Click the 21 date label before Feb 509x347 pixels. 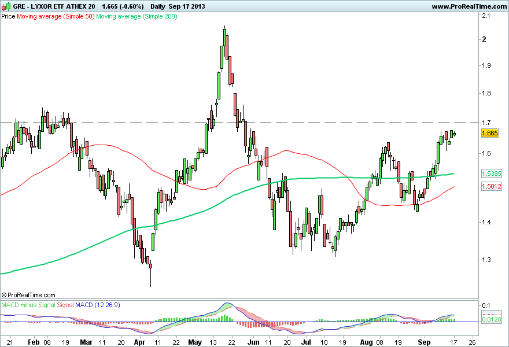click(x=10, y=342)
